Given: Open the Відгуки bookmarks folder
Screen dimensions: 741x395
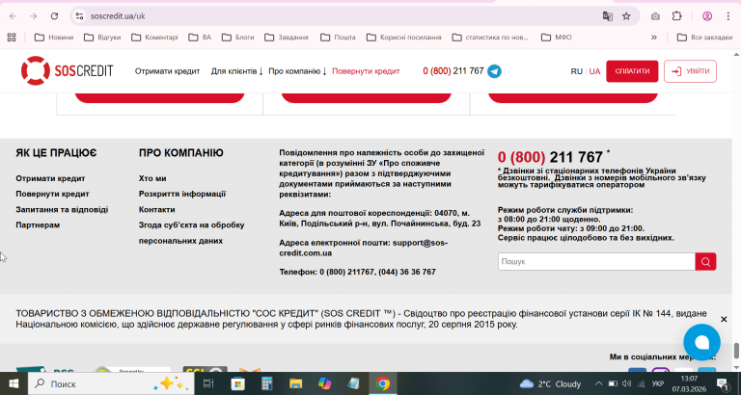Looking at the screenshot, I should coord(102,38).
